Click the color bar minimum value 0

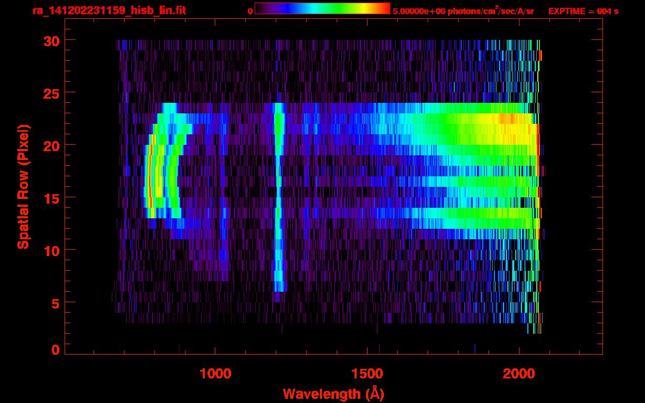tap(250, 11)
